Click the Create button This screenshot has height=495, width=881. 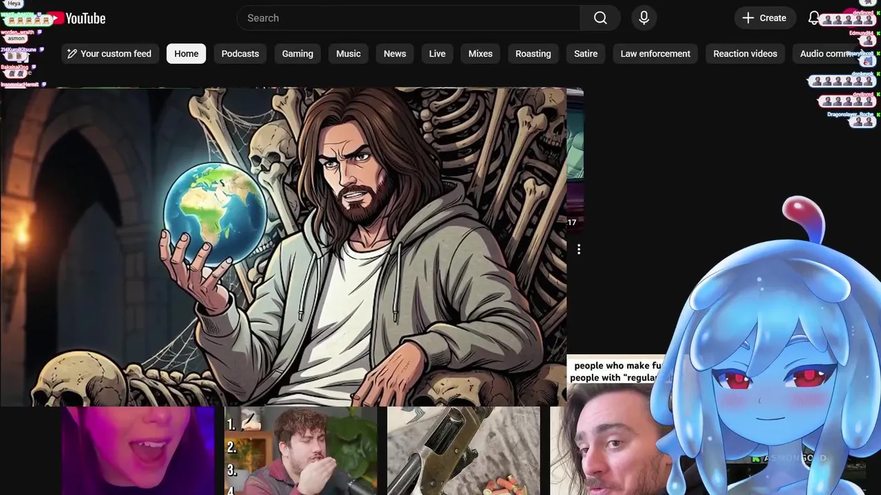pos(765,18)
